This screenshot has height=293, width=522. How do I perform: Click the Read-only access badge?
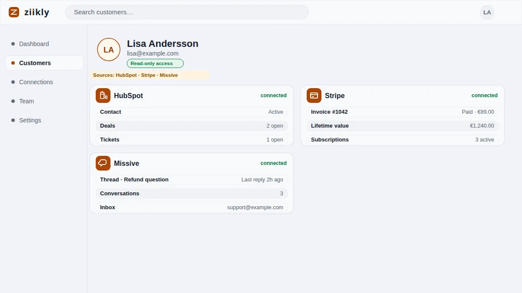click(x=155, y=63)
